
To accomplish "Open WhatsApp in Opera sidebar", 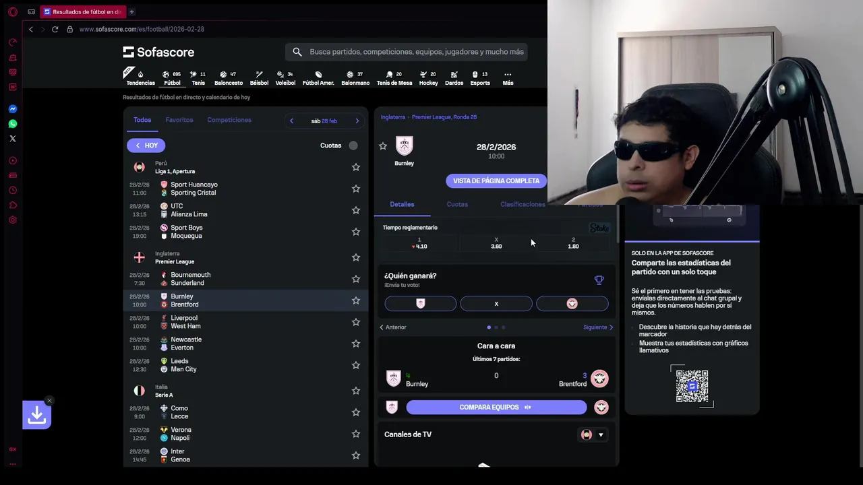I will pyautogui.click(x=13, y=124).
